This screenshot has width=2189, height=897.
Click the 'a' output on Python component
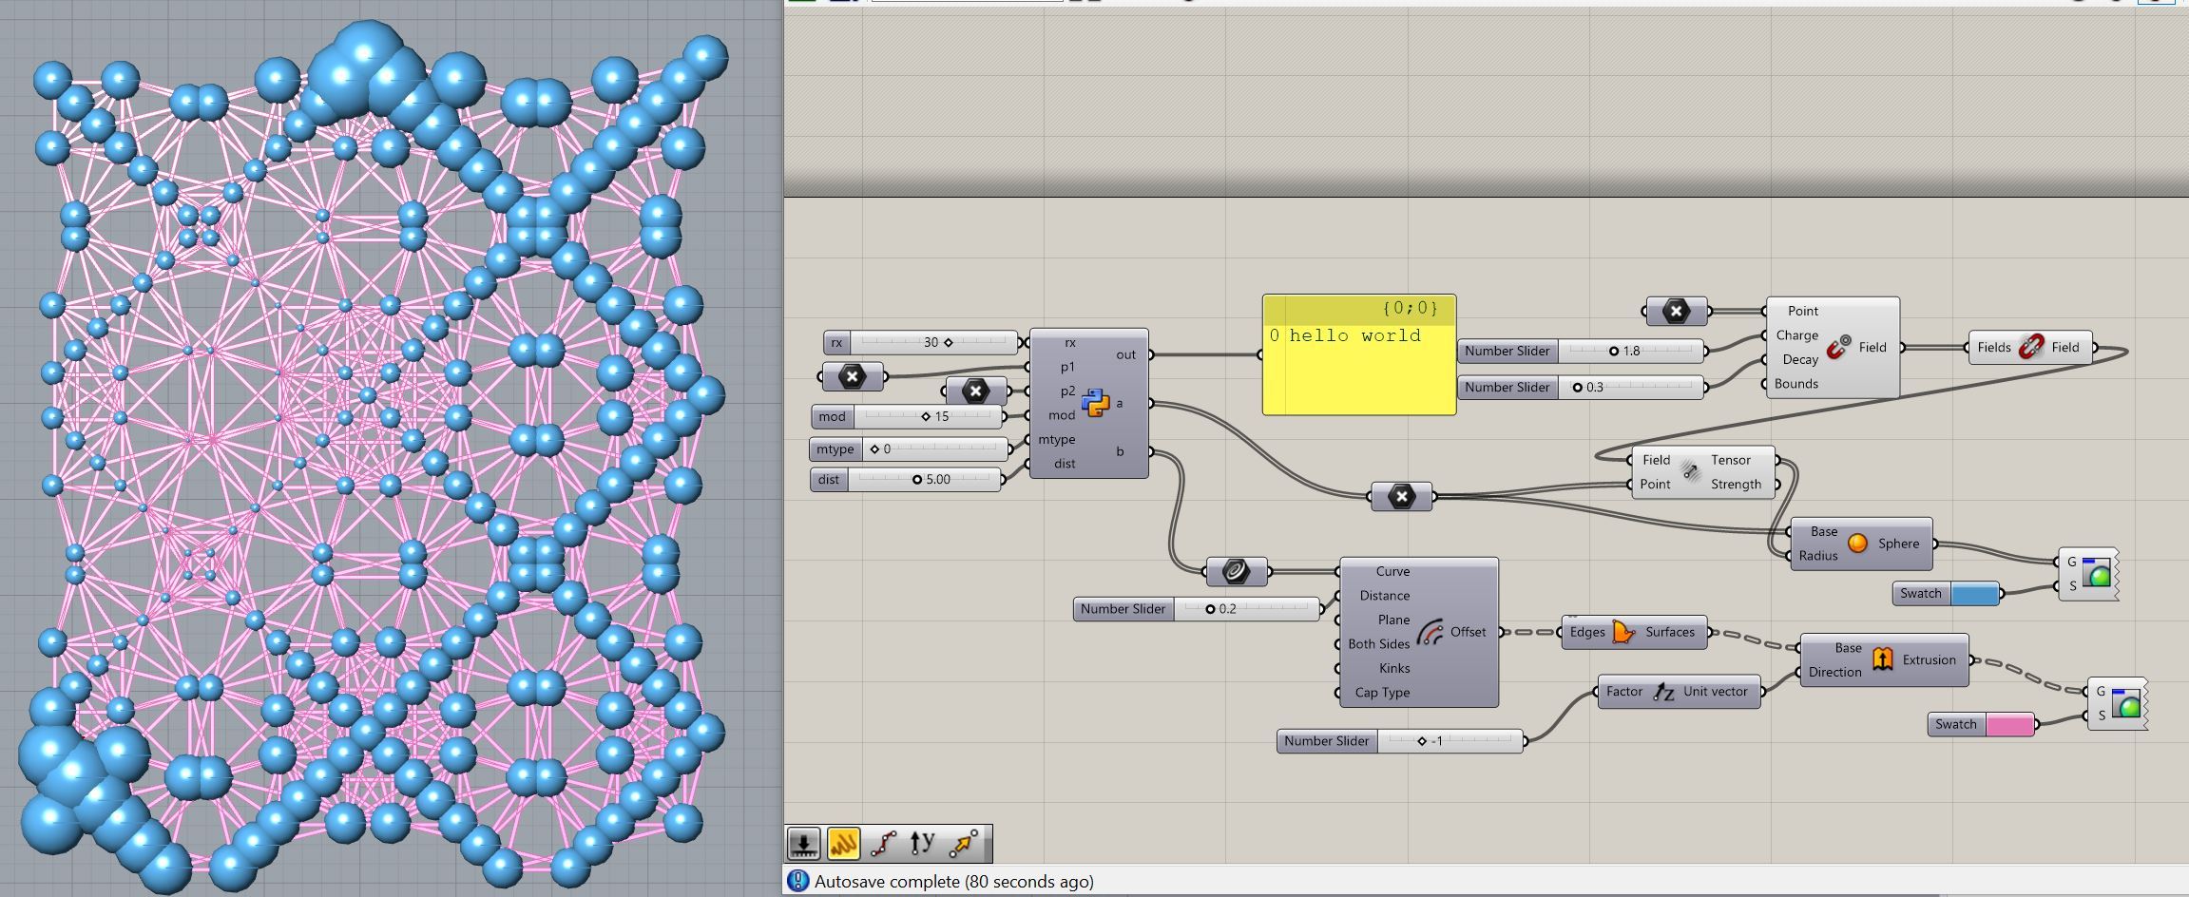(1120, 403)
